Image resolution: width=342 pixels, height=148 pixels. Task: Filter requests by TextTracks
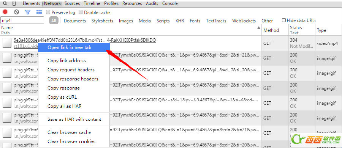(216, 21)
